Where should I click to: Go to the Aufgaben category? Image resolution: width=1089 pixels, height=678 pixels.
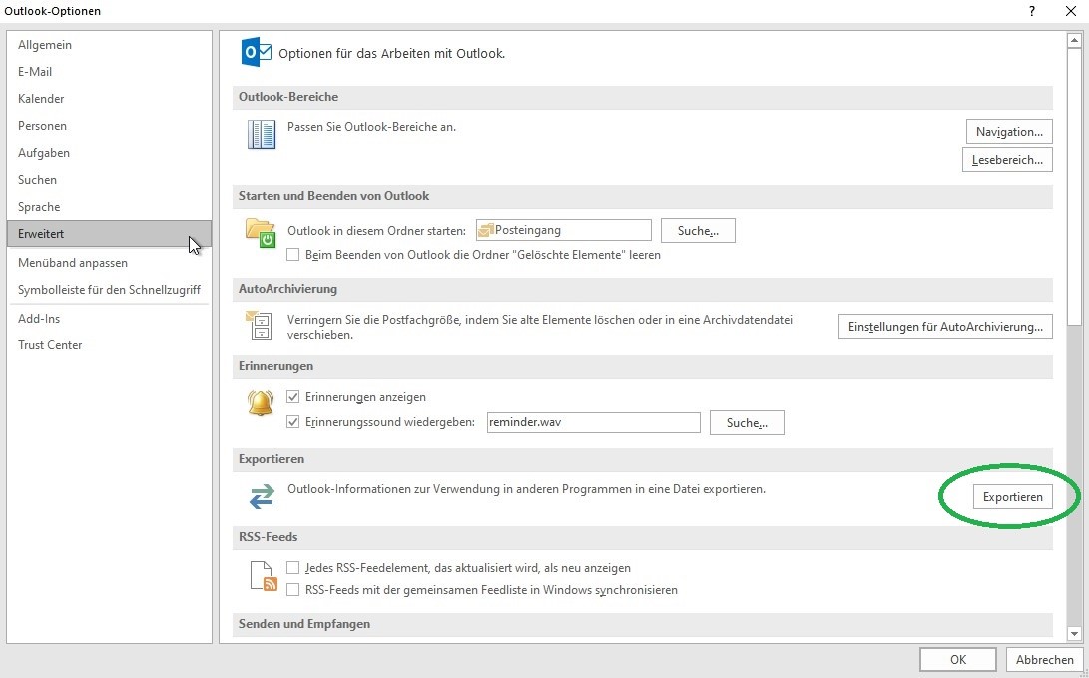coord(109,152)
